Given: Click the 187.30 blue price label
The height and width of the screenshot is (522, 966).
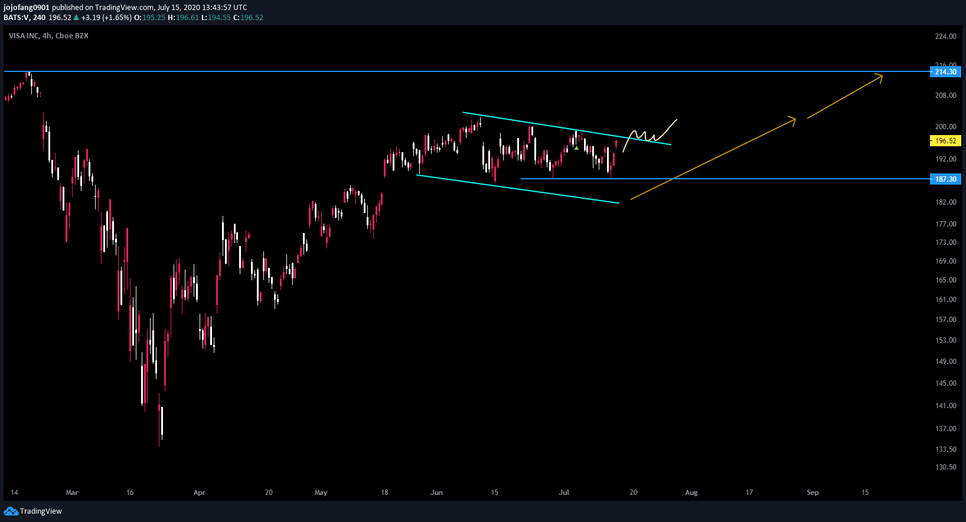Looking at the screenshot, I should point(945,179).
